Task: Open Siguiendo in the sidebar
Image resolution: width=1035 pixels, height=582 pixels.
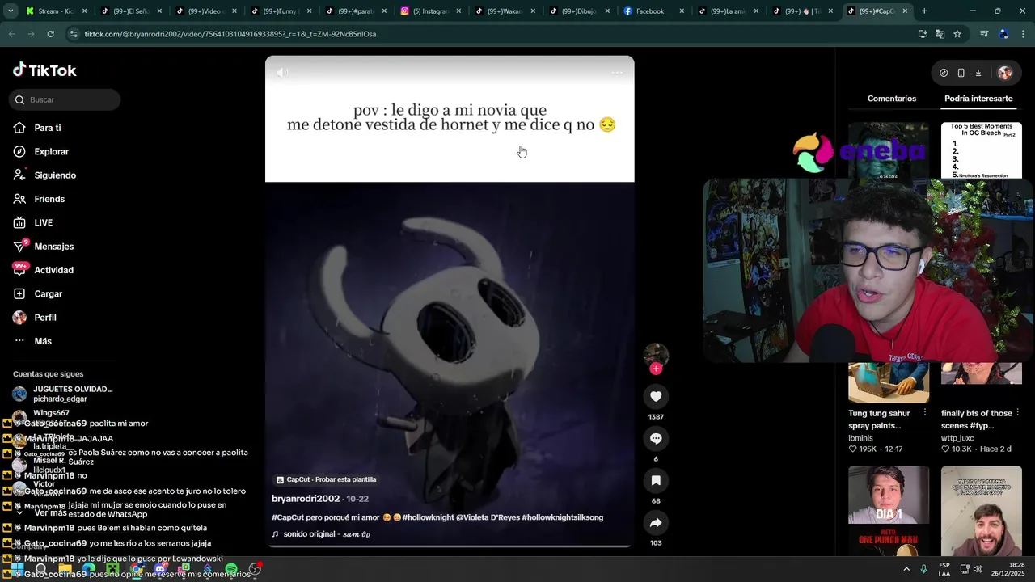Action: pyautogui.click(x=54, y=175)
